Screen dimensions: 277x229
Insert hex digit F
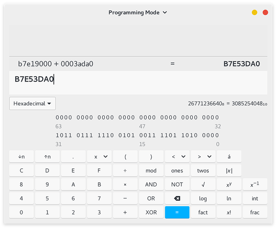click(x=99, y=170)
